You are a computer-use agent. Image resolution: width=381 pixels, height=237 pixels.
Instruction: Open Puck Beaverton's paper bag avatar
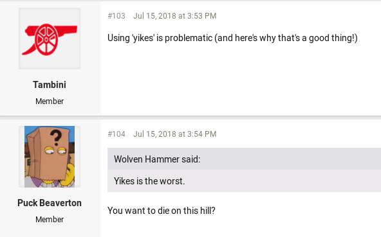click(x=50, y=157)
